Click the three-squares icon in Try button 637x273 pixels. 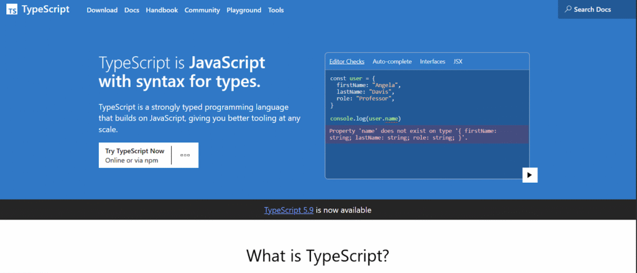[185, 155]
